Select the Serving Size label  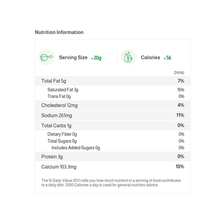[73, 57]
